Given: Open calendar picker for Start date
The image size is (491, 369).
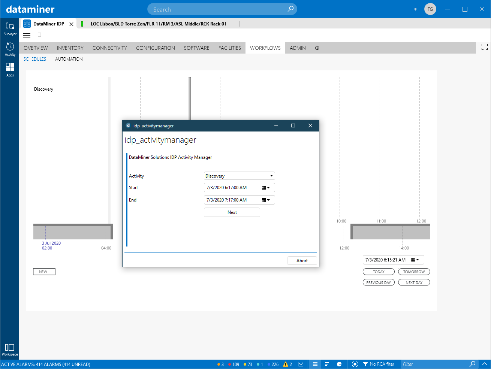Looking at the screenshot, I should coord(266,188).
